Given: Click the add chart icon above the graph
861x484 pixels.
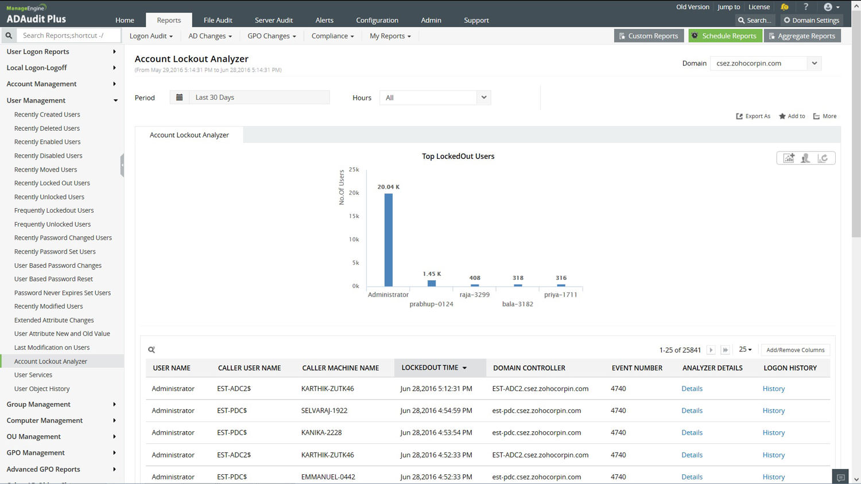Looking at the screenshot, I should pos(789,158).
